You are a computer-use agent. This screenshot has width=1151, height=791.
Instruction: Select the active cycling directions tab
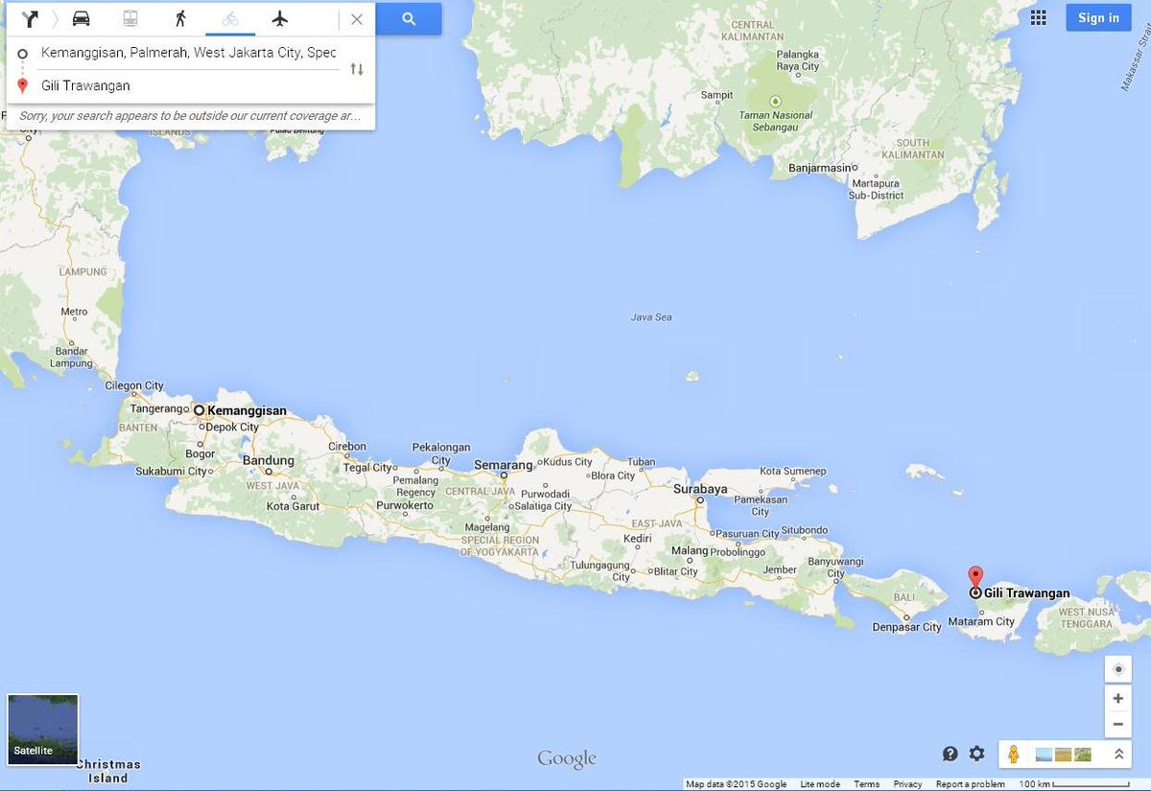point(228,18)
